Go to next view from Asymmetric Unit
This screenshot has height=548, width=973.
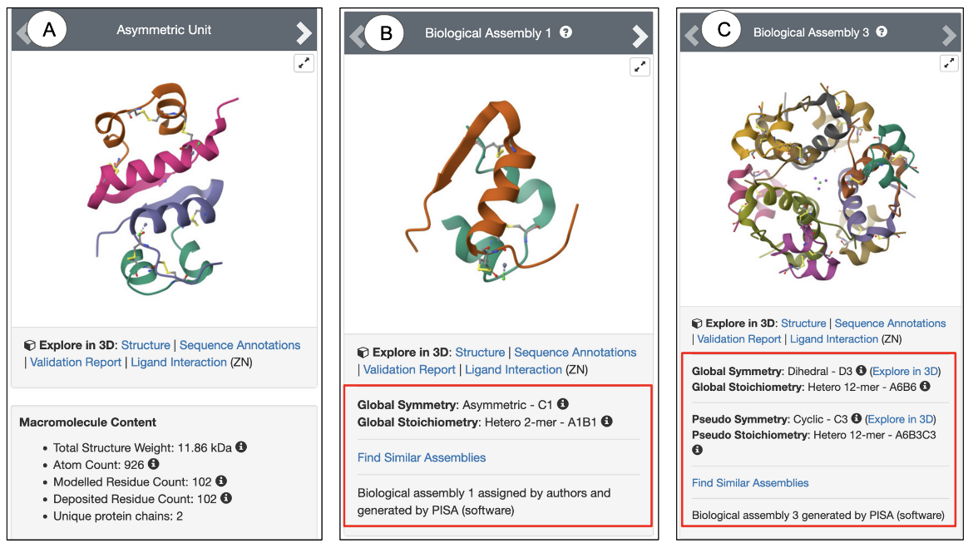pyautogui.click(x=304, y=32)
